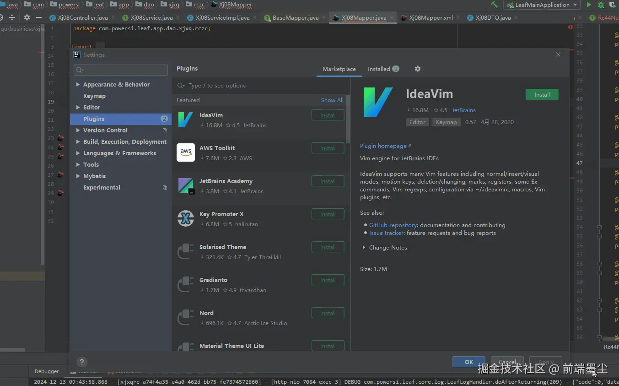Viewport: 619px width, 386px height.
Task: Close the Xj08Controller.java editor tab
Action: (x=113, y=18)
